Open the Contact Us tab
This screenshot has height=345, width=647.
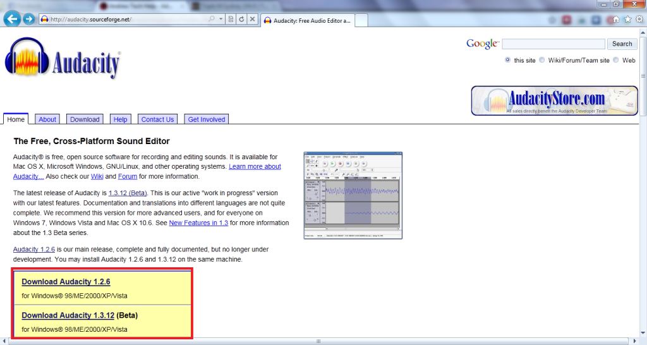coord(157,119)
